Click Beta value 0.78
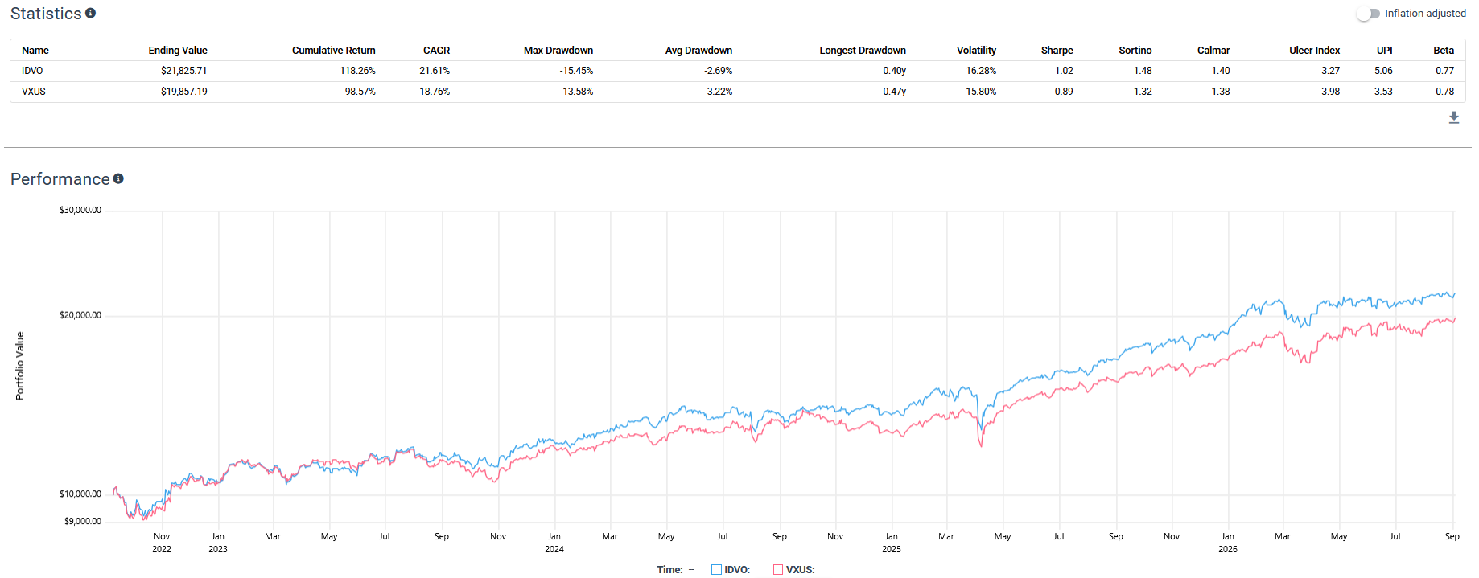The height and width of the screenshot is (578, 1479). tap(1444, 92)
